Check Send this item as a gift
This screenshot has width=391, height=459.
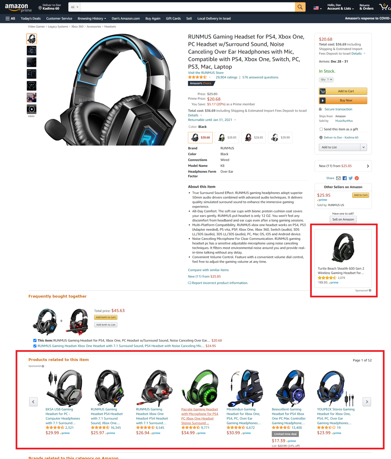click(321, 129)
